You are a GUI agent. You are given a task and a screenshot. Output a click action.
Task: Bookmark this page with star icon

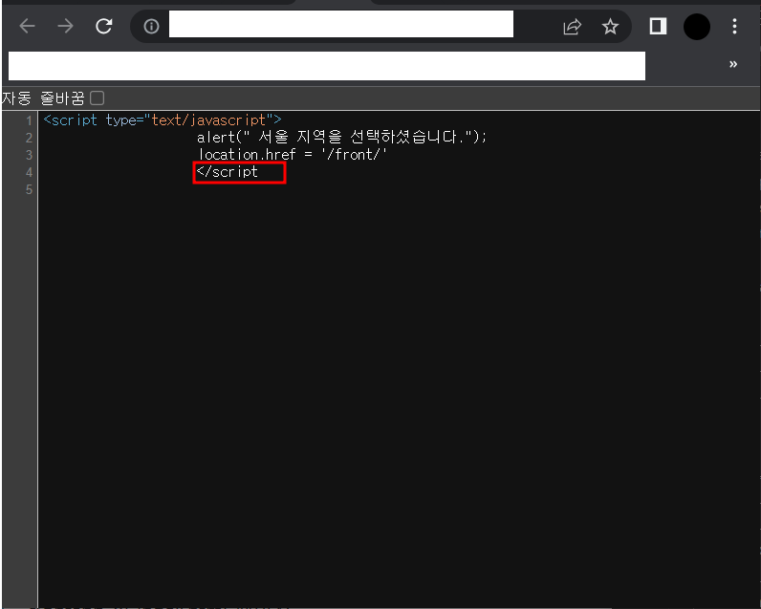pos(610,26)
